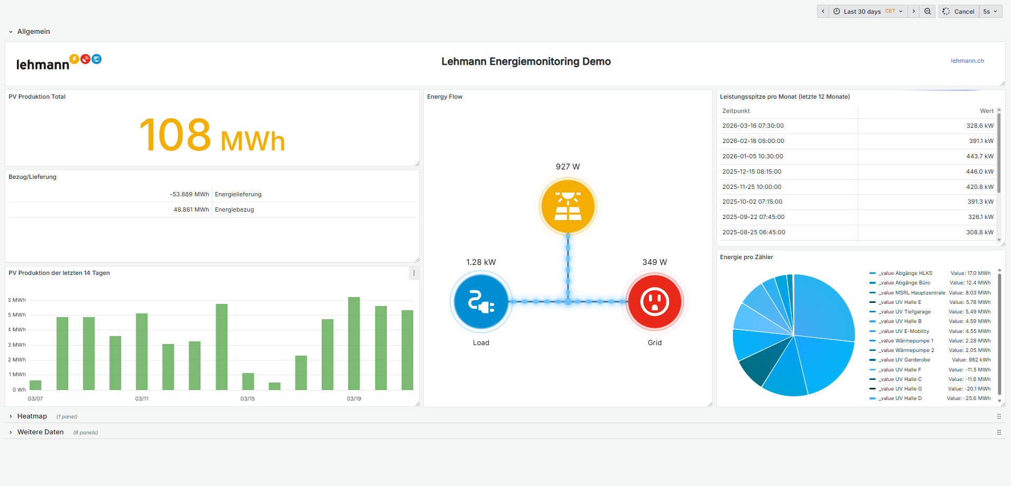Zoom out the time range

click(927, 11)
